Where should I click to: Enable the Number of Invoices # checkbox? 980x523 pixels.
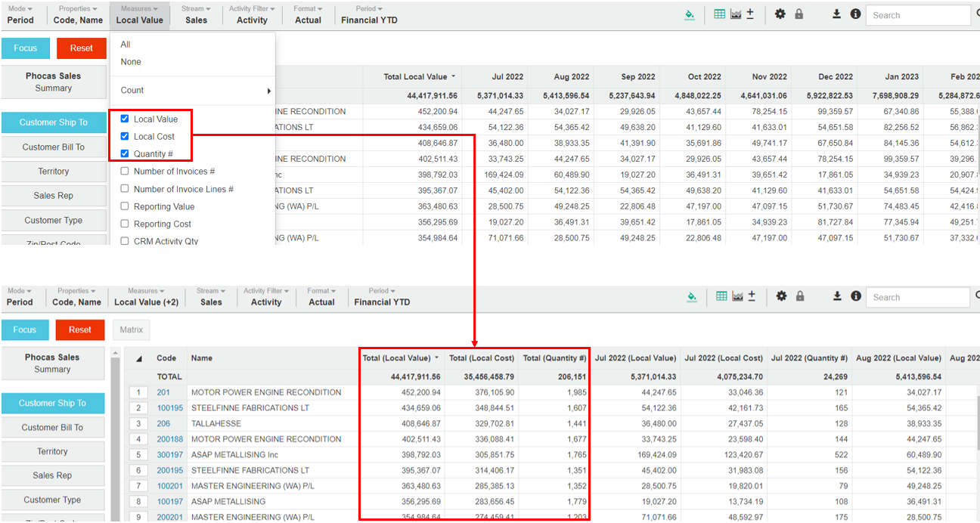point(125,172)
